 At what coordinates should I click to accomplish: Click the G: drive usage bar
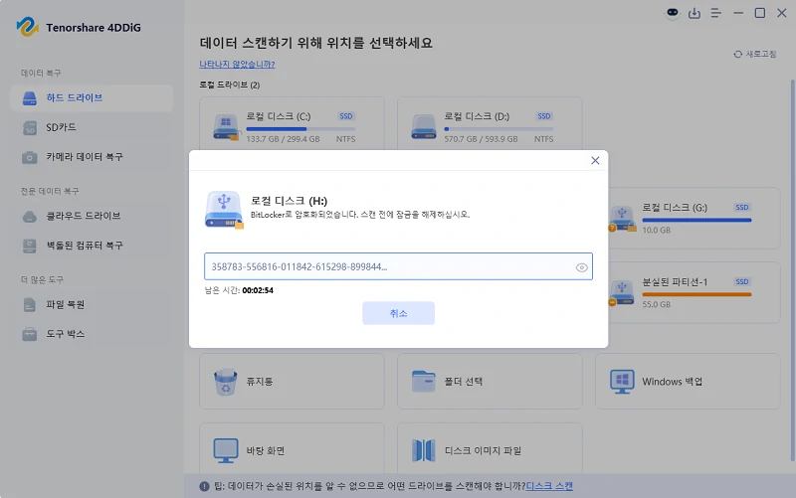(696, 220)
